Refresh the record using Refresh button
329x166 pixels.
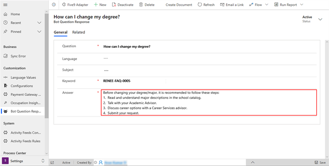(206, 5)
